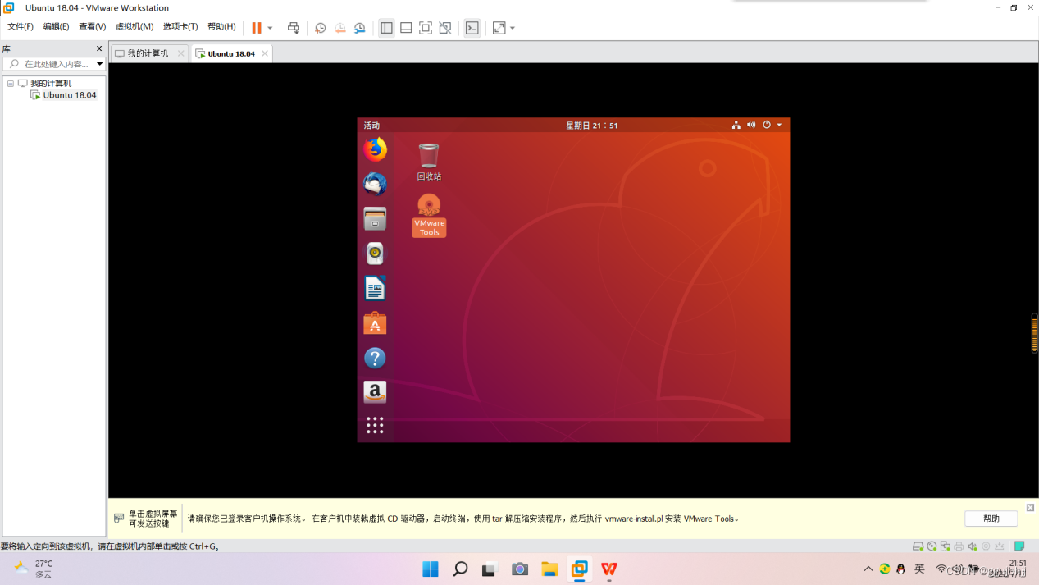Image resolution: width=1039 pixels, height=585 pixels.
Task: Expand the Ubuntu system menu arrow
Action: click(x=779, y=125)
